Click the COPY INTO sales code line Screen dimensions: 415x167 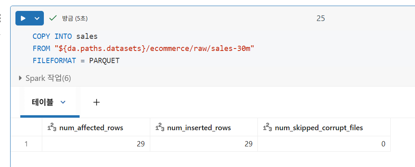[x=65, y=36]
